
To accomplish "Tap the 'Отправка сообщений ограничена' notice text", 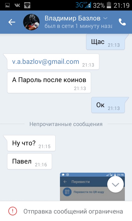I will [x=73, y=211].
